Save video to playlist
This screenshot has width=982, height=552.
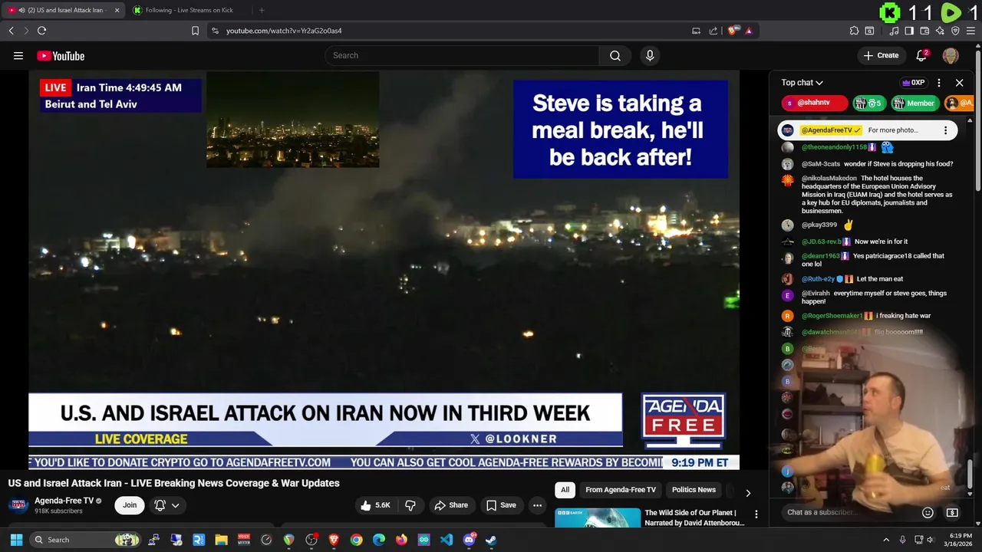(x=501, y=505)
